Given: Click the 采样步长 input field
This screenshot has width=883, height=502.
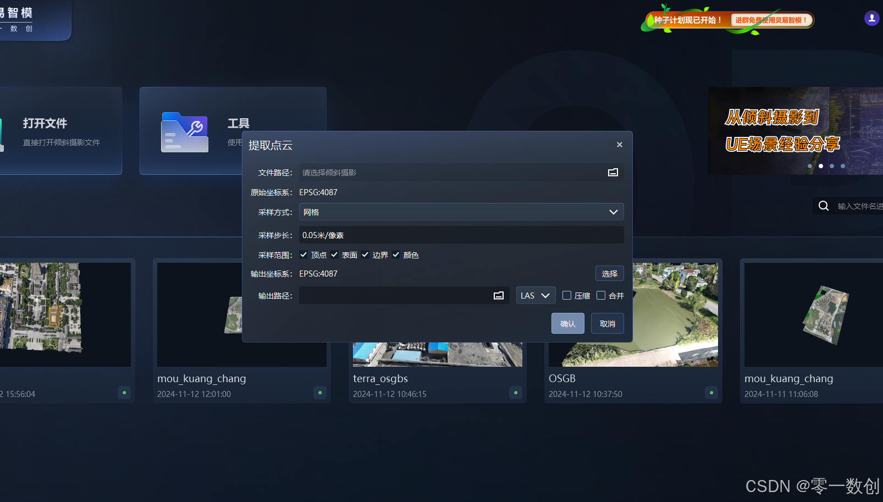Looking at the screenshot, I should click(461, 235).
